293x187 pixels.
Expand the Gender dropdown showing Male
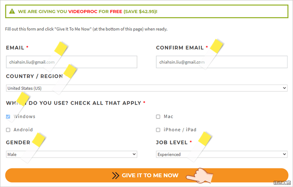pos(72,154)
